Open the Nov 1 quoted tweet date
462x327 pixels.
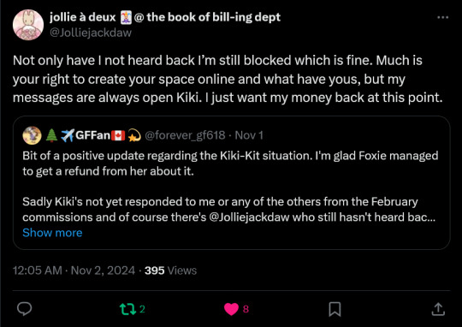pos(249,135)
